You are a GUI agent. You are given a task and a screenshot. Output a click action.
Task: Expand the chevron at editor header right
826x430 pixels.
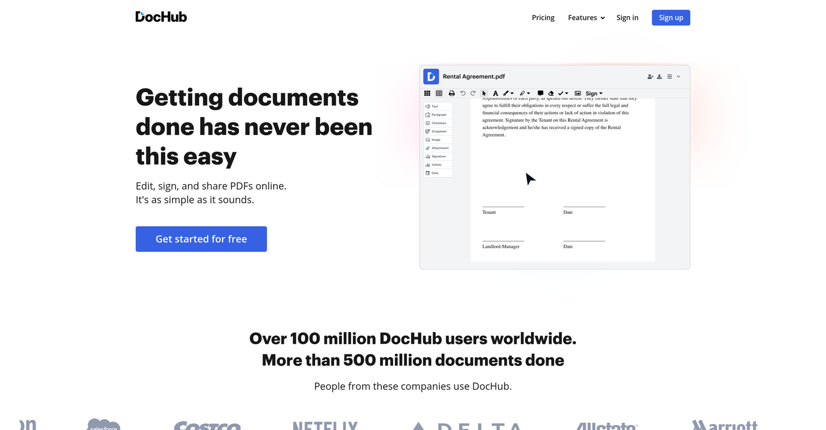[679, 77]
